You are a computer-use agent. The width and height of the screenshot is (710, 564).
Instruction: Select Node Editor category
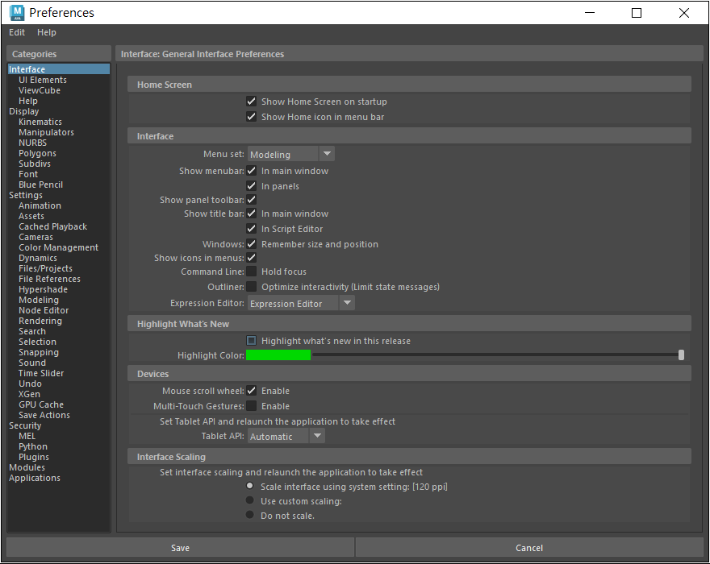click(44, 310)
